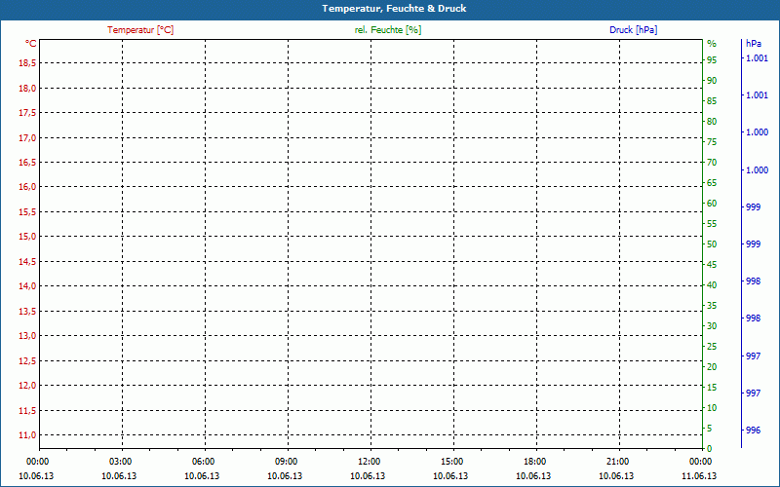Screen dimensions: 780x487
Task: Click the blue hPa unit label
Action: pos(754,44)
